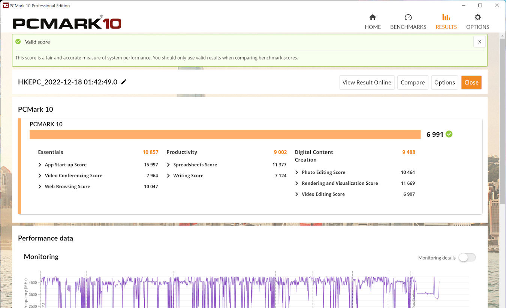This screenshot has height=308, width=506.
Task: Click the orange PCMark 10 score bar
Action: pyautogui.click(x=225, y=134)
